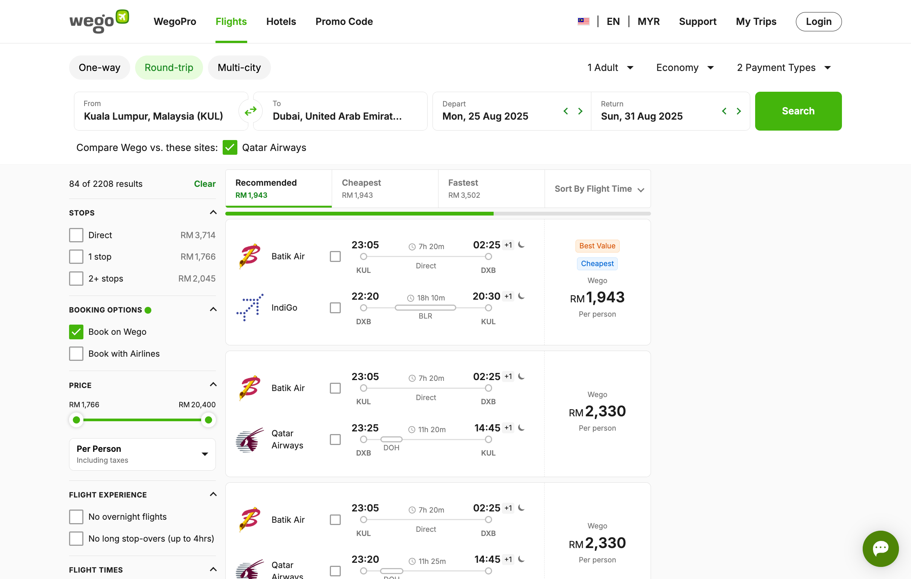Click overnight moon icon on IndiGo flight

(521, 296)
